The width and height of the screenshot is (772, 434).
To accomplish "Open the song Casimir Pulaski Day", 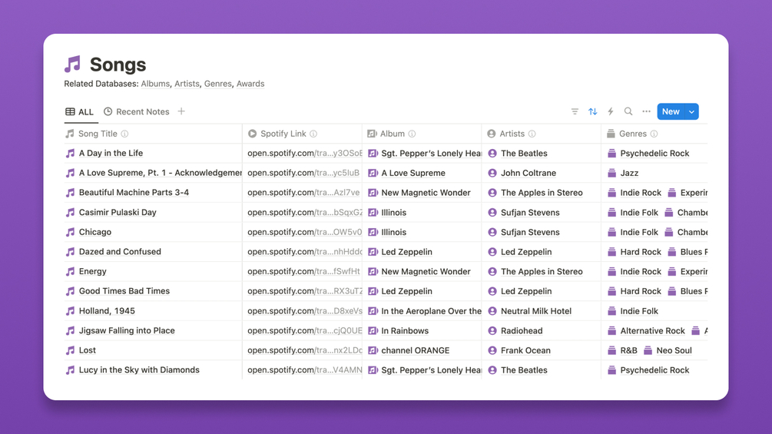I will (x=118, y=213).
